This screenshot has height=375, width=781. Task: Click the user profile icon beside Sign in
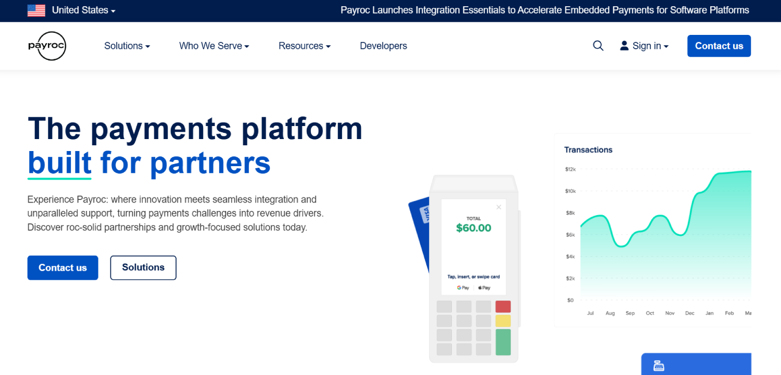tap(624, 46)
